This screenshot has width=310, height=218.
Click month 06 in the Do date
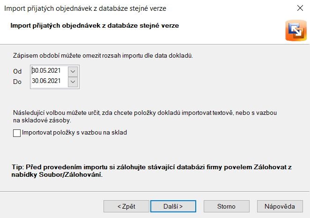pyautogui.click(x=43, y=81)
